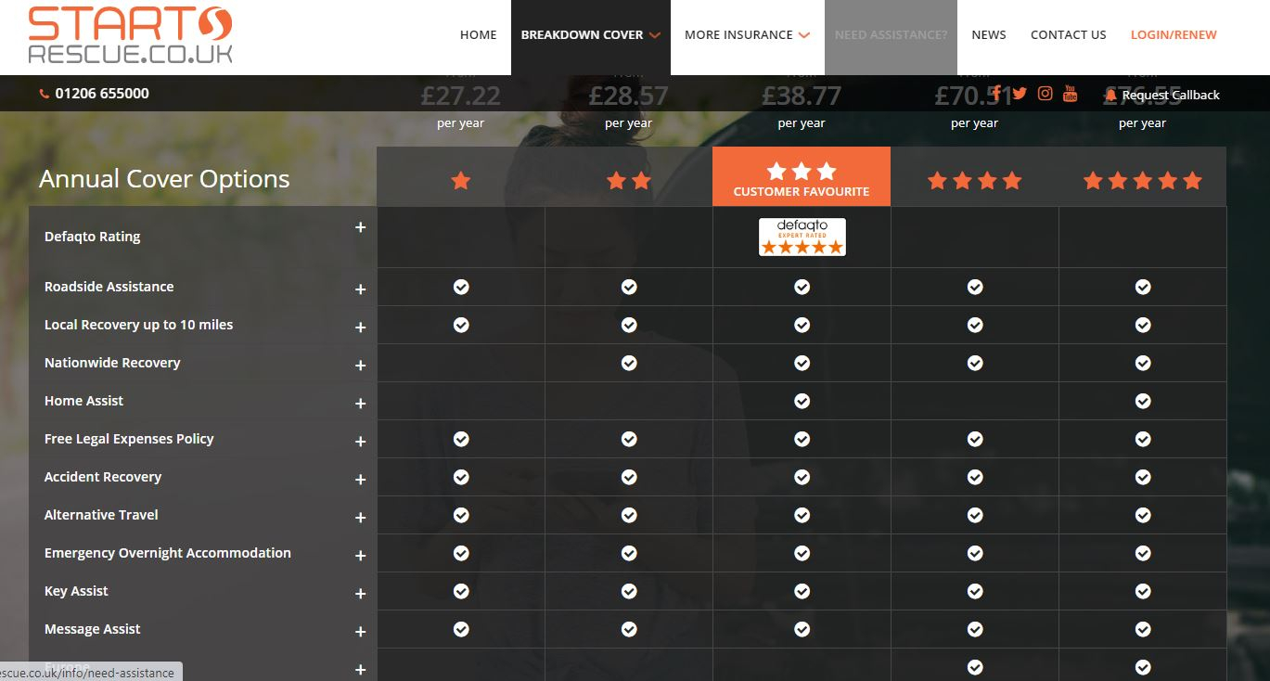Open the News menu item
This screenshot has width=1270, height=681.
pyautogui.click(x=989, y=35)
